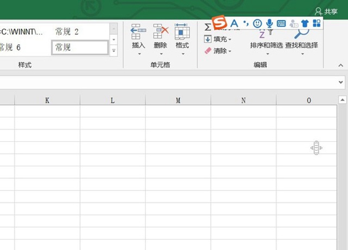Click the Insert cells icon (插入)
The height and width of the screenshot is (250, 348).
[x=139, y=32]
